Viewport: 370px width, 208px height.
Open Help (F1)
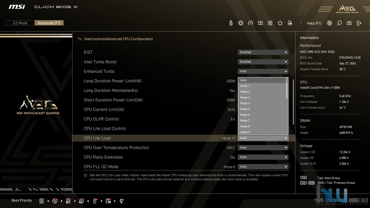314,23
